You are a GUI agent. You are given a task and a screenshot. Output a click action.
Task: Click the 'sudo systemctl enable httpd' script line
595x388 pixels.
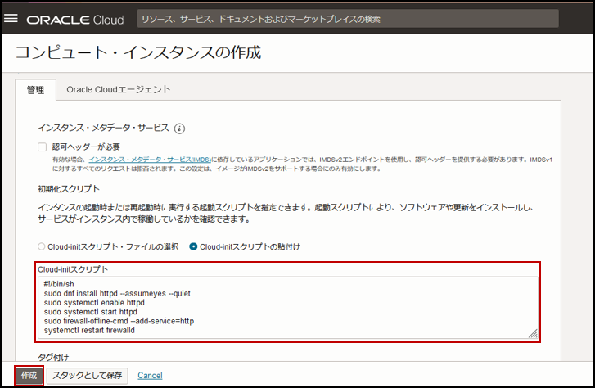[94, 303]
